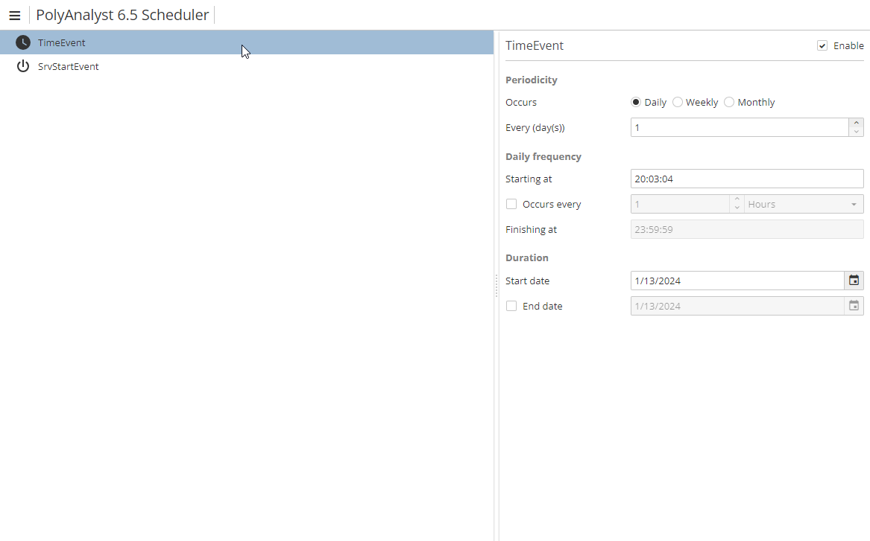Click the PolyAnalyst 6.5 Scheduler title

click(122, 15)
